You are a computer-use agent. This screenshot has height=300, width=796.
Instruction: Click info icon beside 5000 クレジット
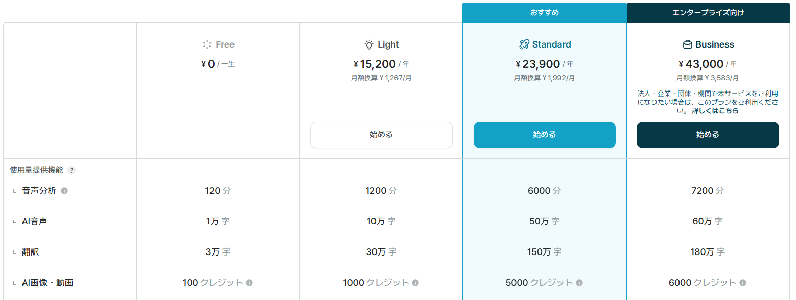click(579, 283)
